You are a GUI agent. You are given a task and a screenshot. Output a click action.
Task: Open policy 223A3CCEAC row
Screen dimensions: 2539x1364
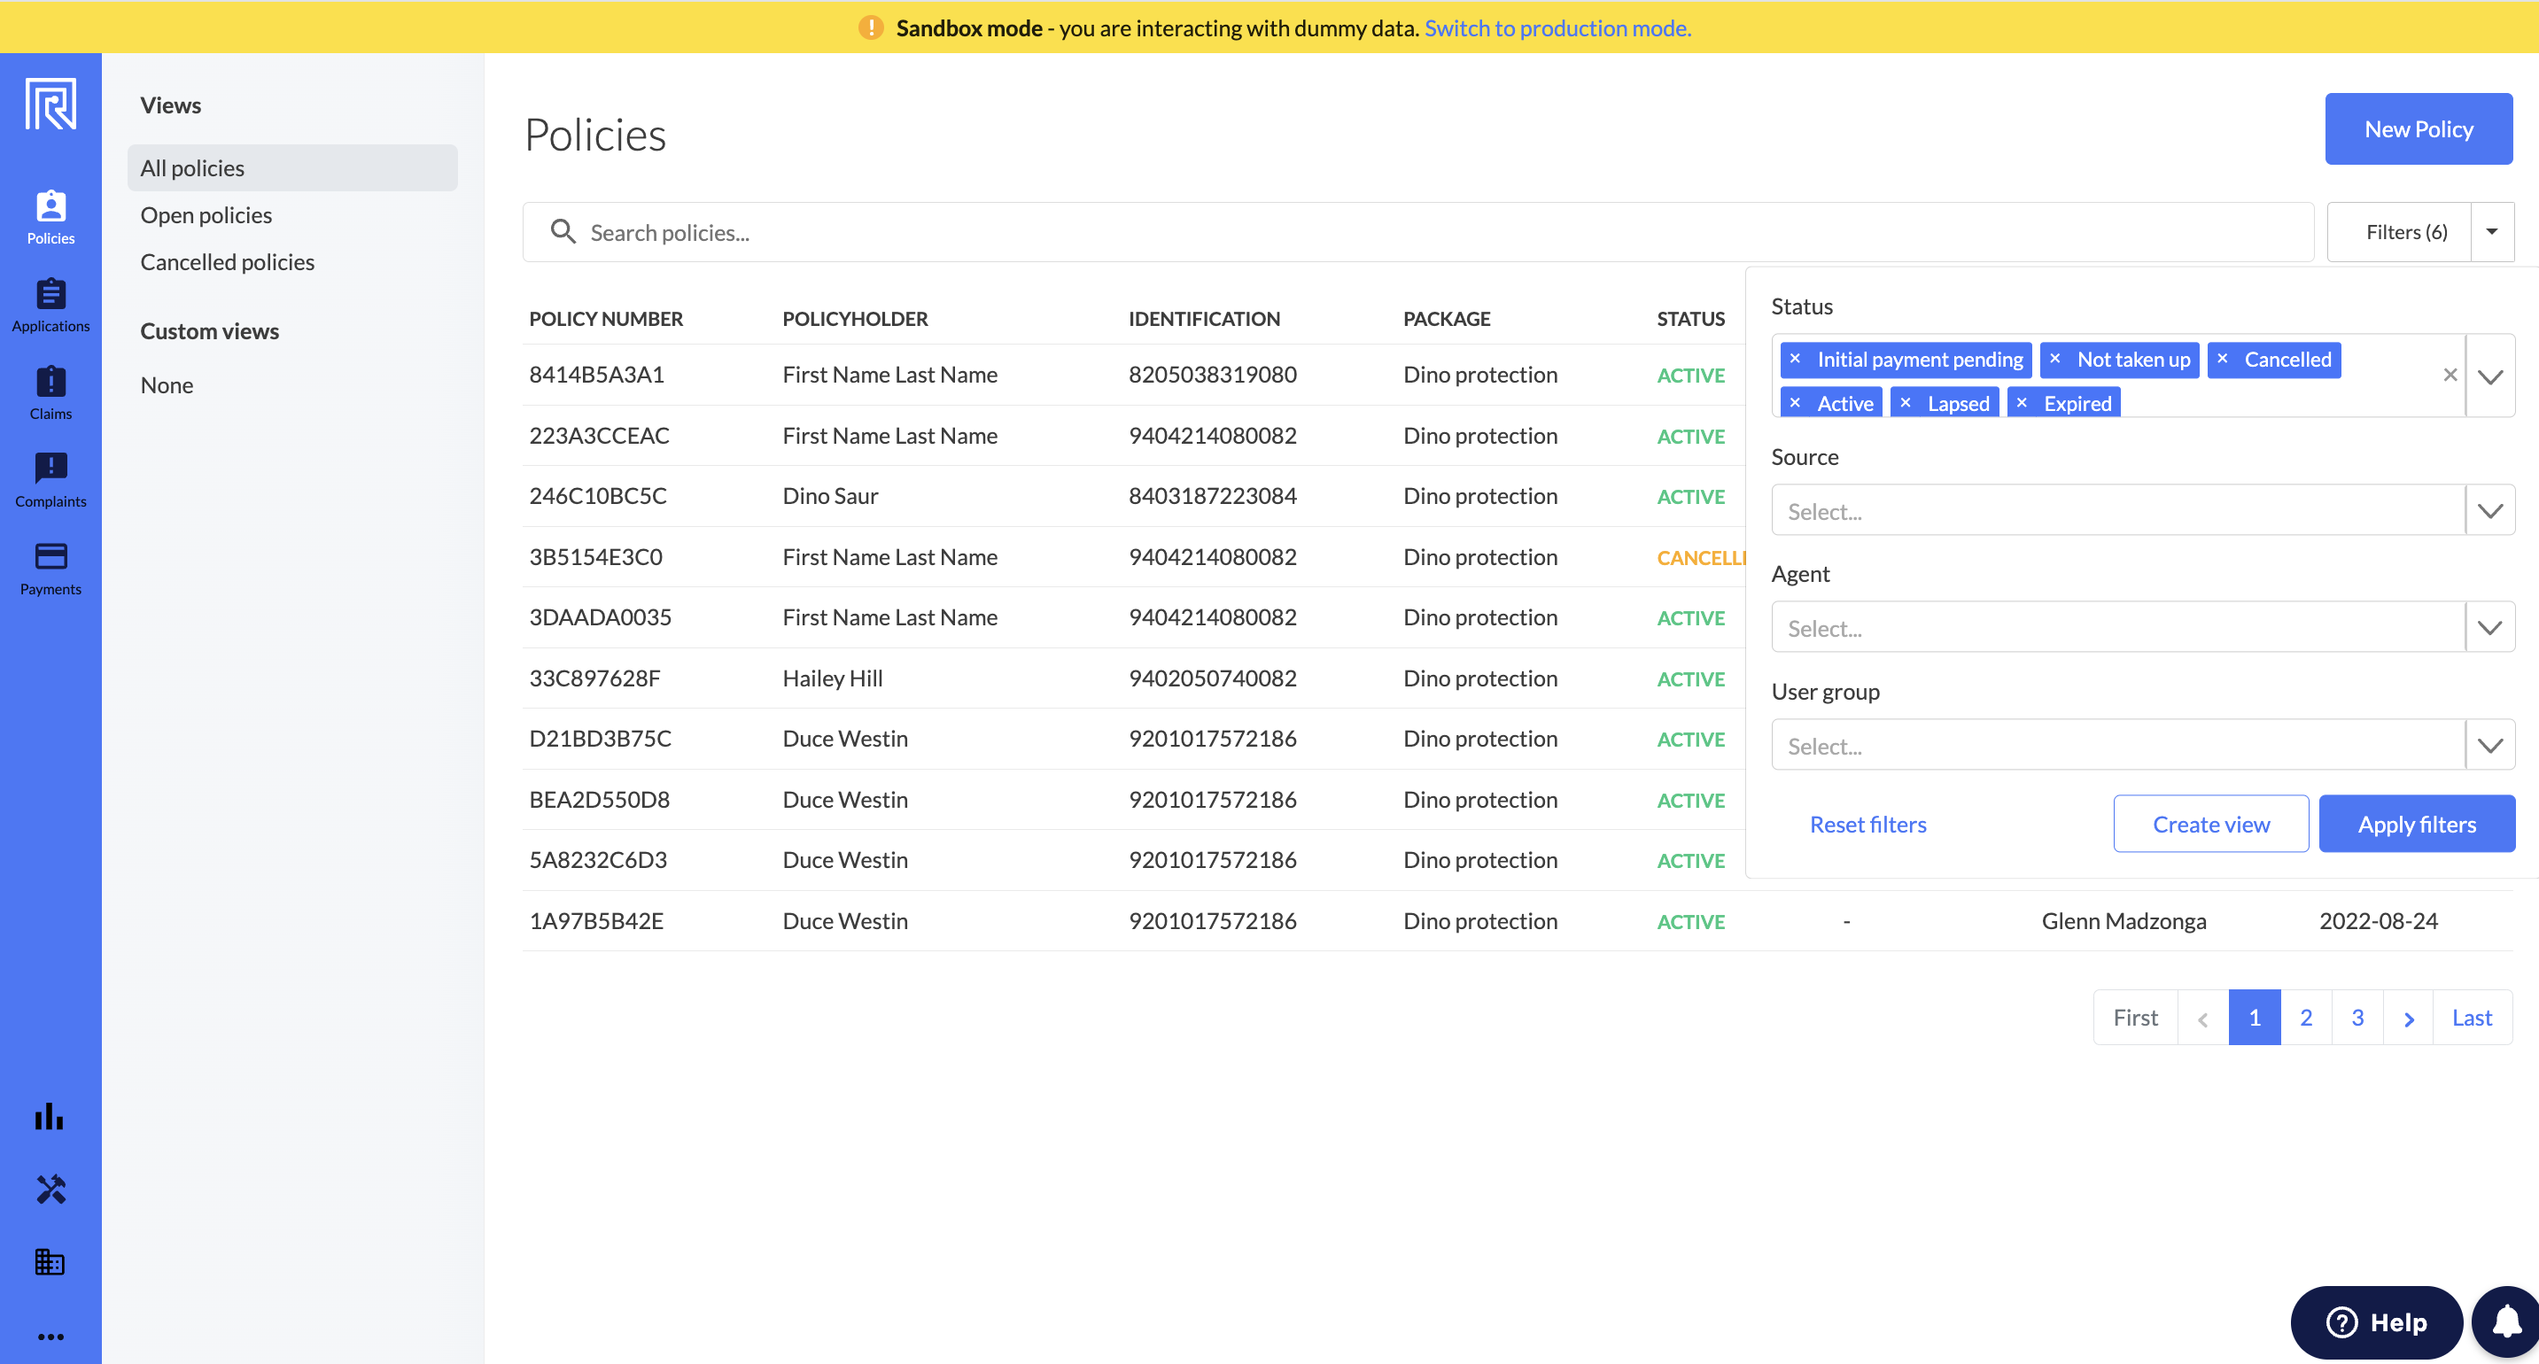(1133, 436)
